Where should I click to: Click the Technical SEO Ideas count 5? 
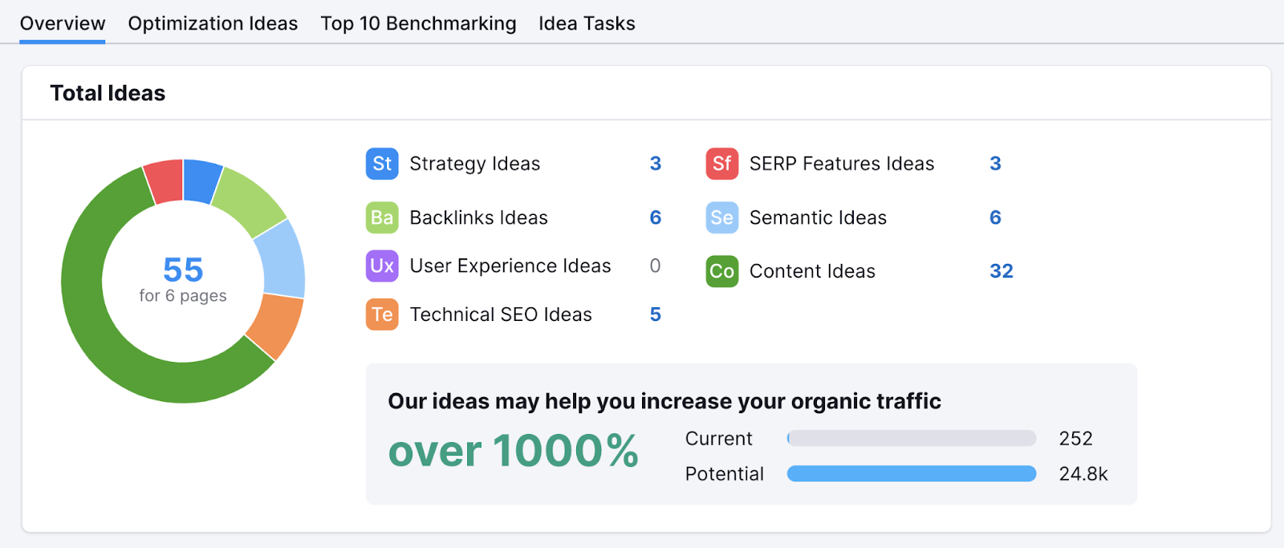pos(655,315)
